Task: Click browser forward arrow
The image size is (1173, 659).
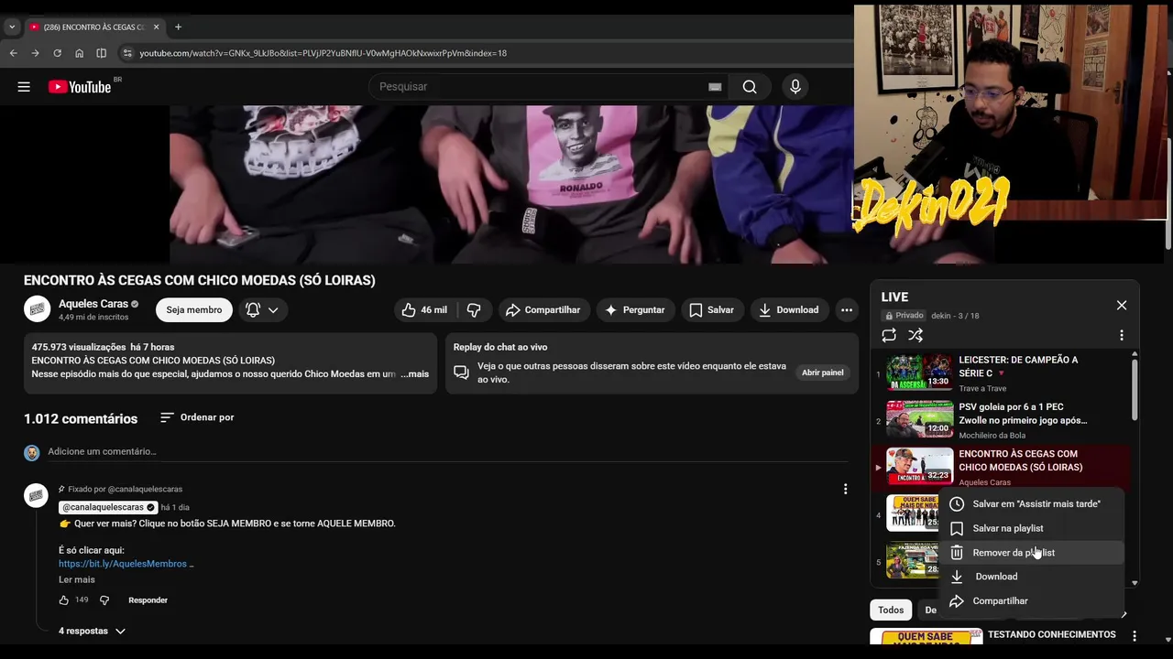Action: 36,53
